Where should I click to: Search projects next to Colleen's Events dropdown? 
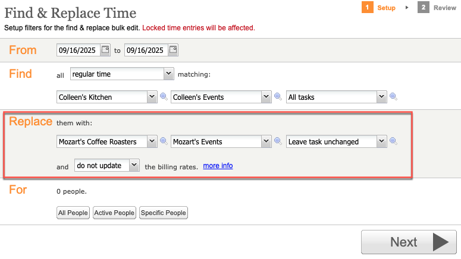(x=278, y=96)
